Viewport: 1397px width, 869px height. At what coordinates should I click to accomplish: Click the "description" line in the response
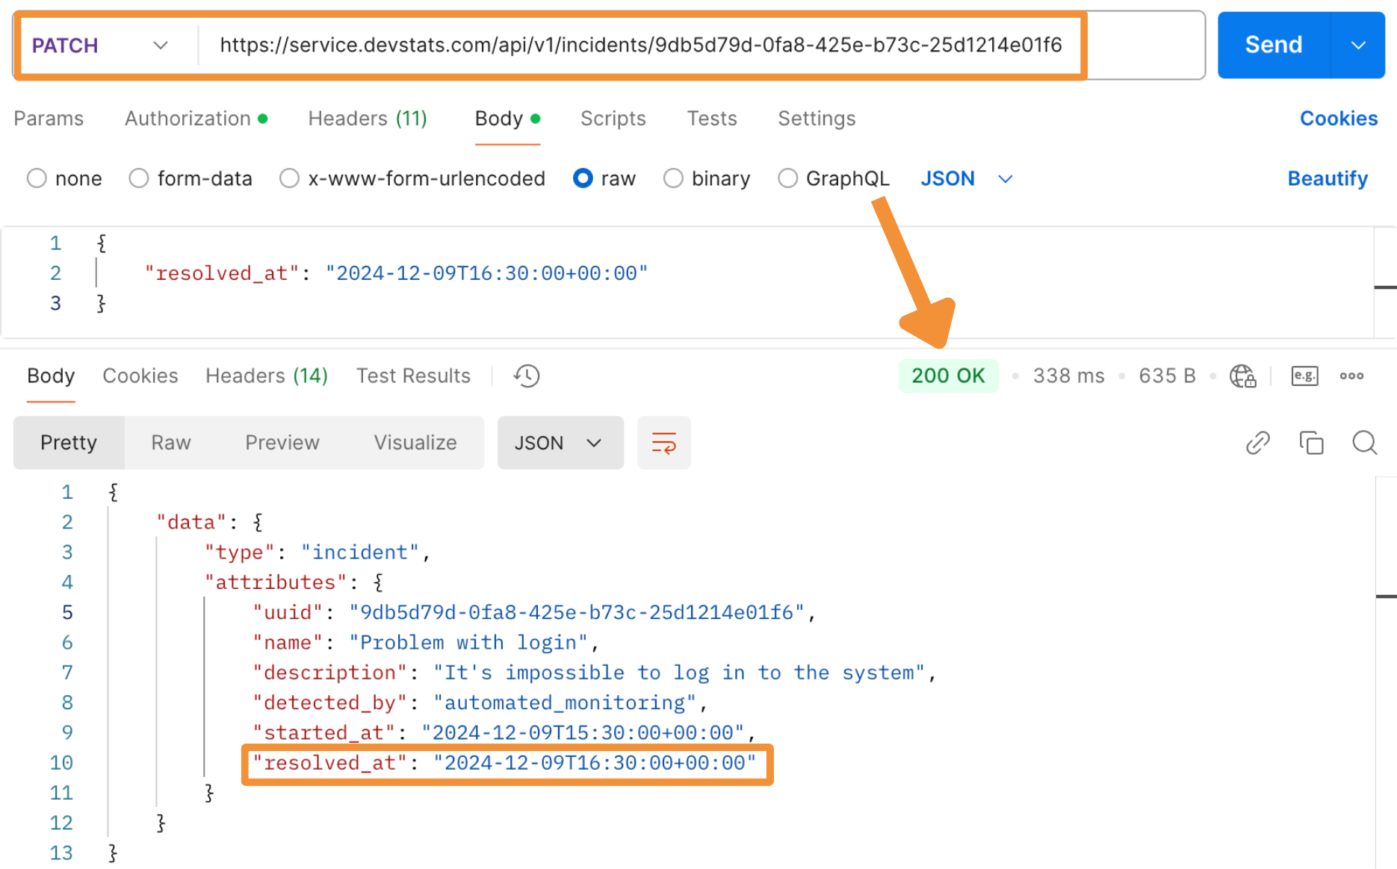(x=594, y=673)
